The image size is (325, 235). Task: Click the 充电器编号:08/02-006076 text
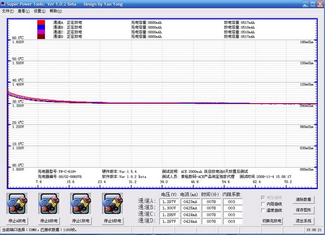(x=60, y=177)
